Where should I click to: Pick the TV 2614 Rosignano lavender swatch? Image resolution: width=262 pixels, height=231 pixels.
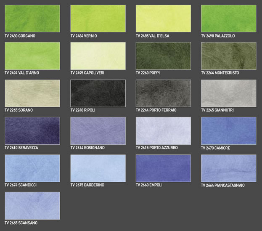pyautogui.click(x=98, y=131)
